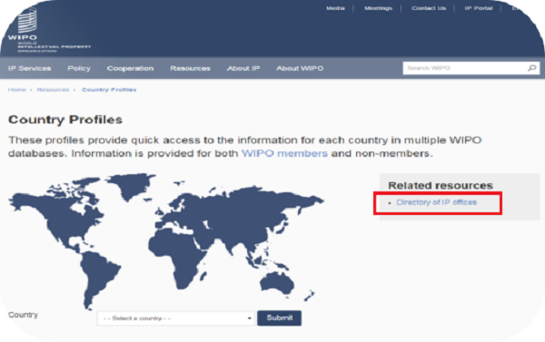
Task: Open Directory of IP offices link
Action: (437, 202)
